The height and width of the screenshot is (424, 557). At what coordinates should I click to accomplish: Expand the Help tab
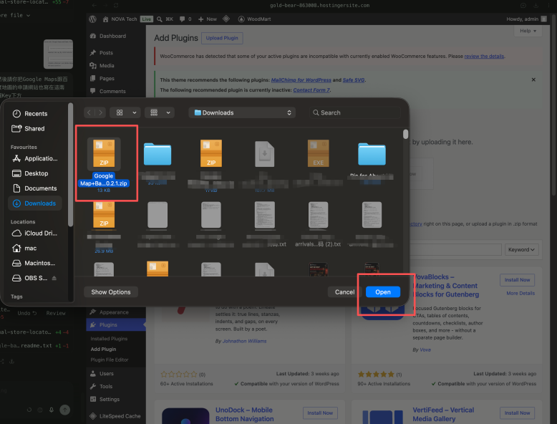pyautogui.click(x=528, y=31)
